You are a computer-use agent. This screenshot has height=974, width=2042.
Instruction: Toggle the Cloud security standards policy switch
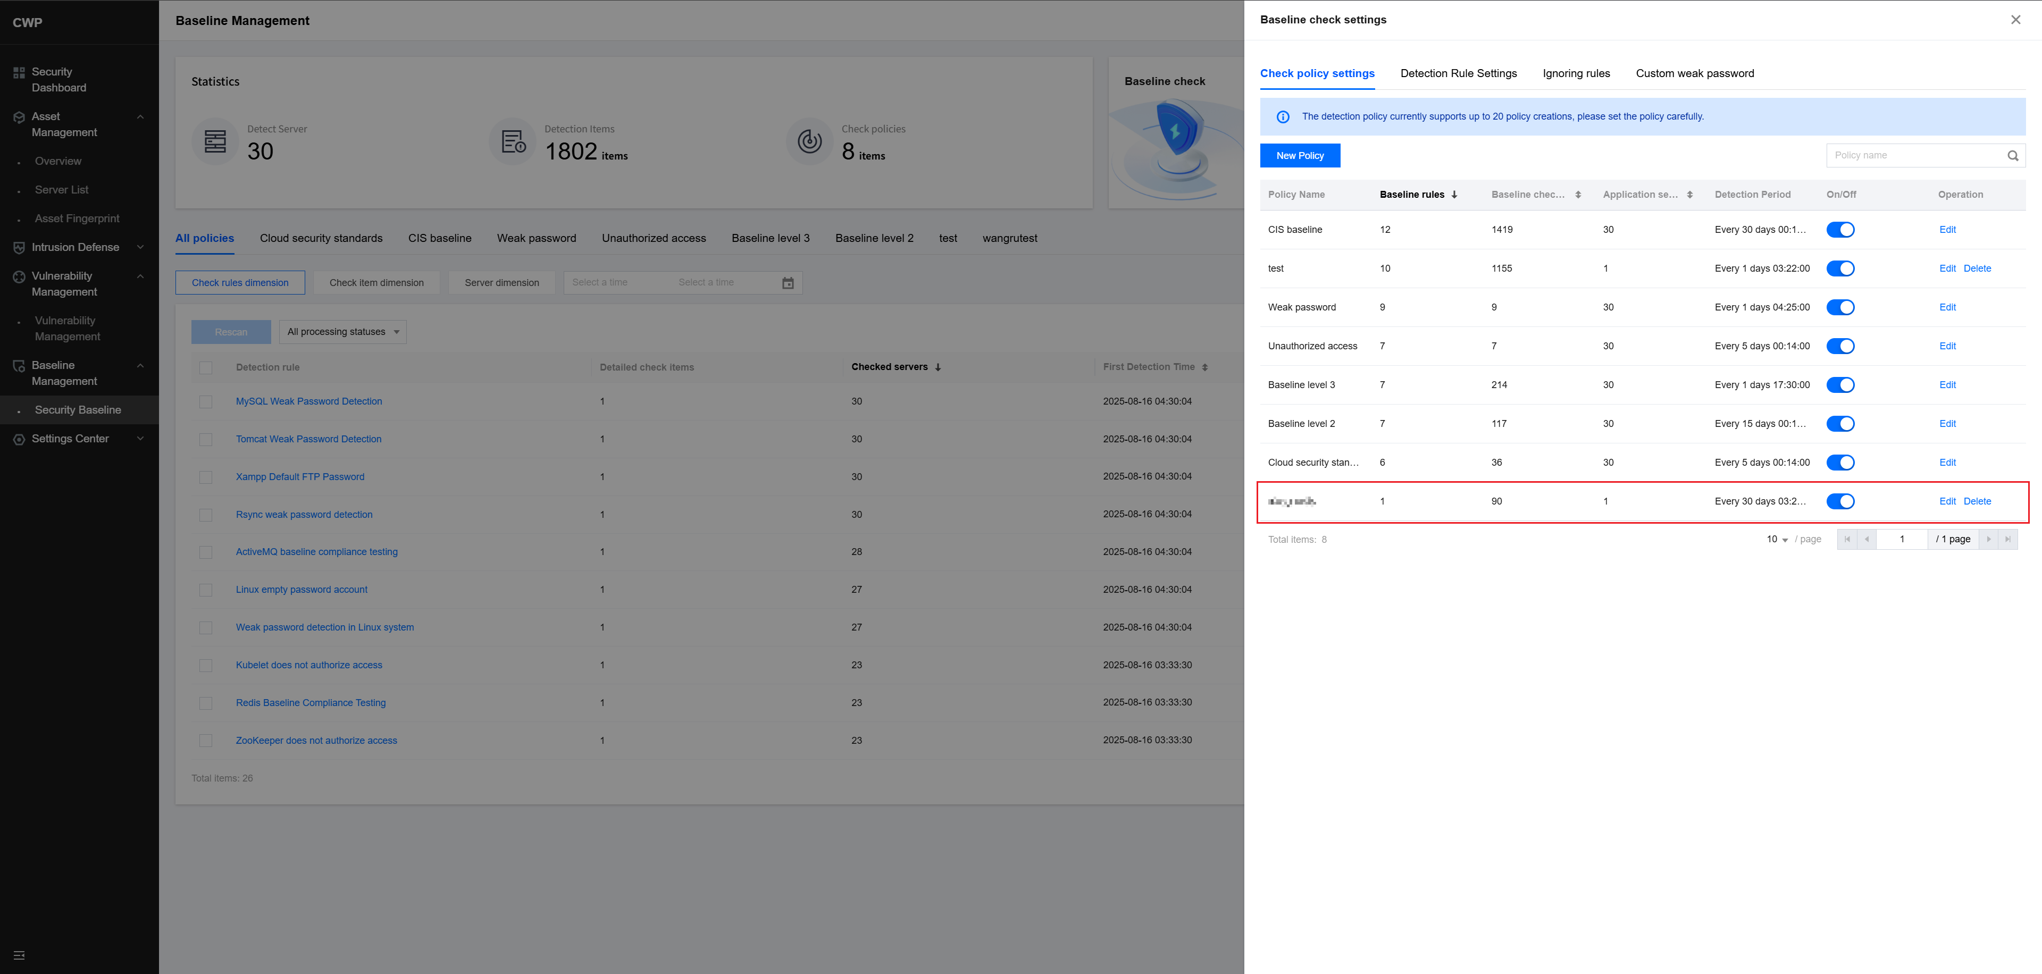click(1840, 463)
